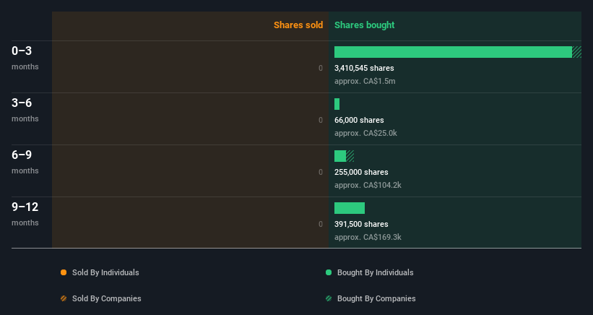593x315 pixels.
Task: Click the 3–6 months row label
Action: (25, 110)
